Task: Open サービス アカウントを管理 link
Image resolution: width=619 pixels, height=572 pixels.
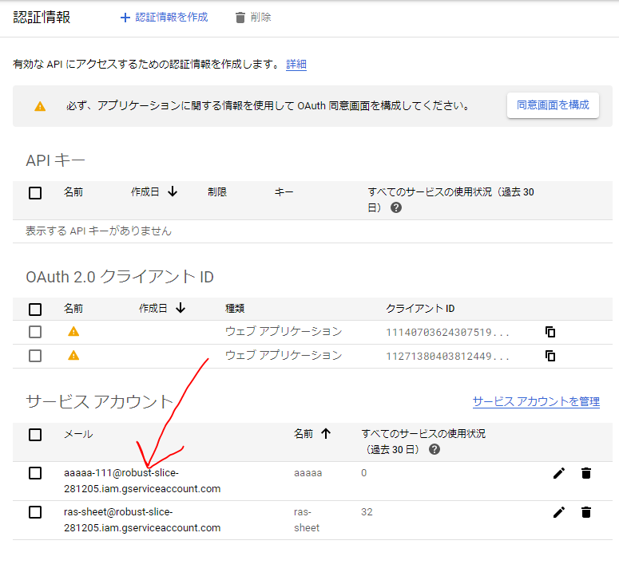Action: [535, 401]
